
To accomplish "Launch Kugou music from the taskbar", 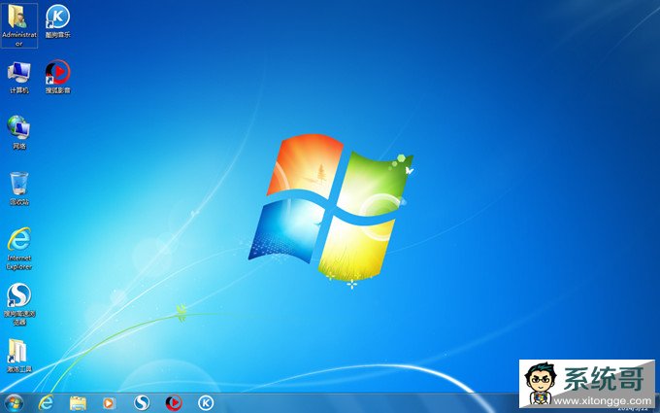I will pyautogui.click(x=206, y=403).
